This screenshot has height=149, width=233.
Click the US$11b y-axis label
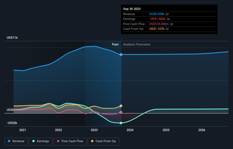(12, 38)
